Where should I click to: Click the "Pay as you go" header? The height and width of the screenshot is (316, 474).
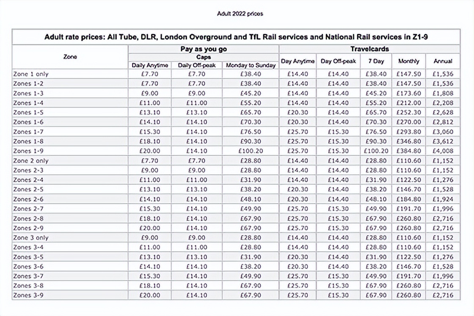coord(204,49)
